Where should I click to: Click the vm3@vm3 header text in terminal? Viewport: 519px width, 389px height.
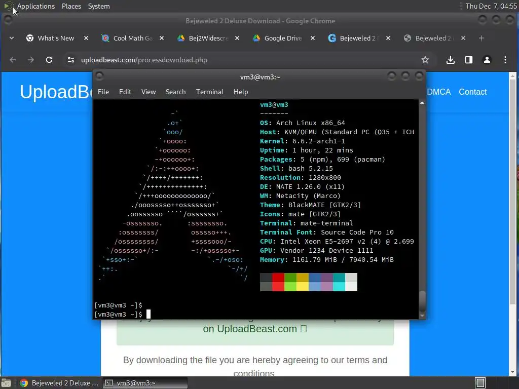pyautogui.click(x=274, y=105)
